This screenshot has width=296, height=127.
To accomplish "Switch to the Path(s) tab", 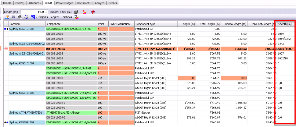I will point(20,3).
